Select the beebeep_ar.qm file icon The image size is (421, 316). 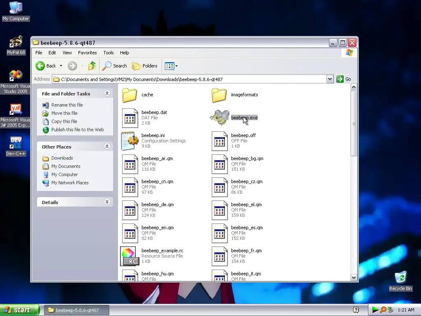pos(130,164)
